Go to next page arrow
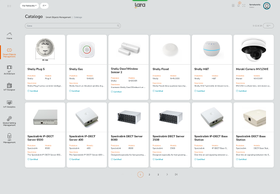Image resolution: width=280 pixels, height=194 pixels. point(167,174)
